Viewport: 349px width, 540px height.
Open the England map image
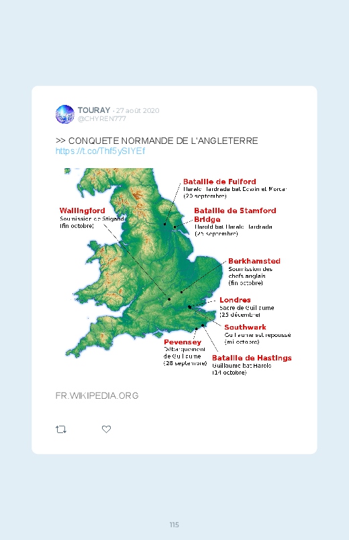174,272
